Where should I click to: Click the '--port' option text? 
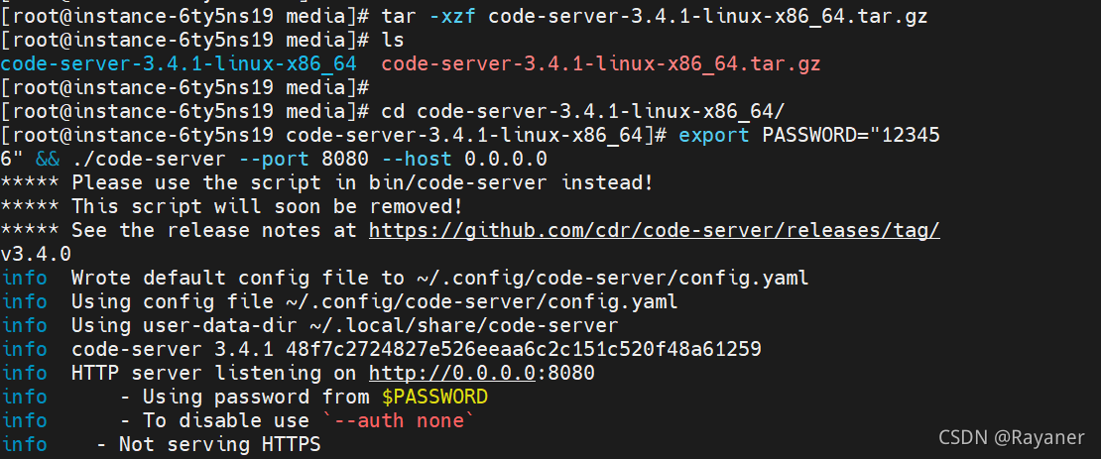(274, 159)
